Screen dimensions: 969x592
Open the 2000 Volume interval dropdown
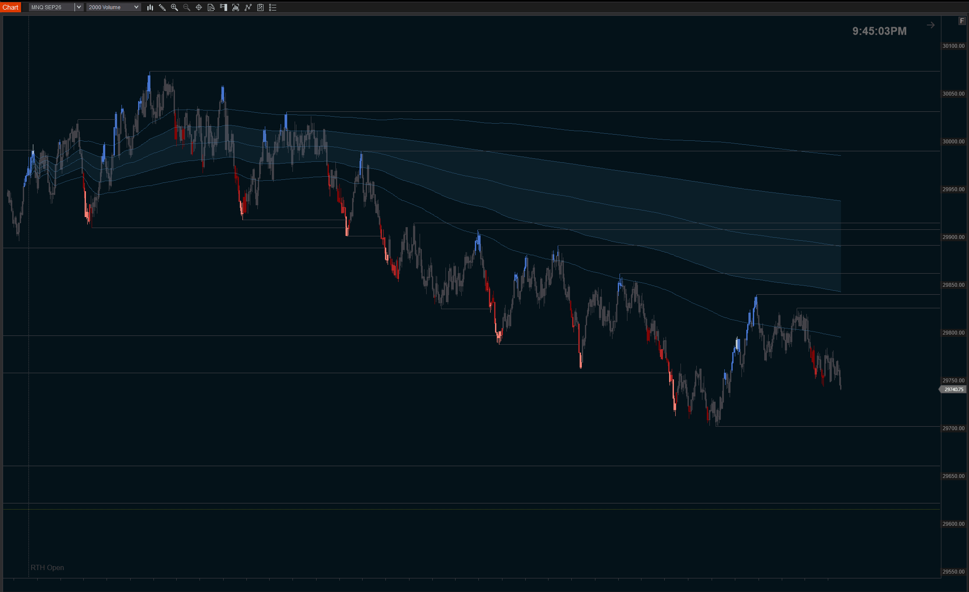pos(114,7)
